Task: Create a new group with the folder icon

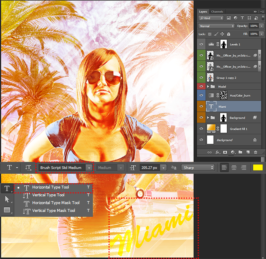Action: pos(240,152)
